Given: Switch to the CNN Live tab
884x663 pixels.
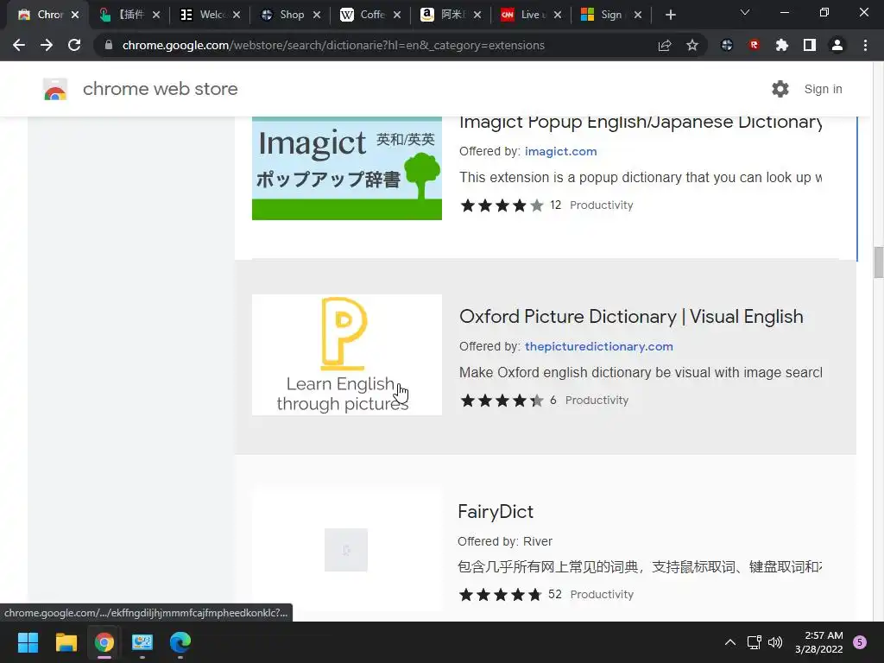Looking at the screenshot, I should (x=524, y=15).
